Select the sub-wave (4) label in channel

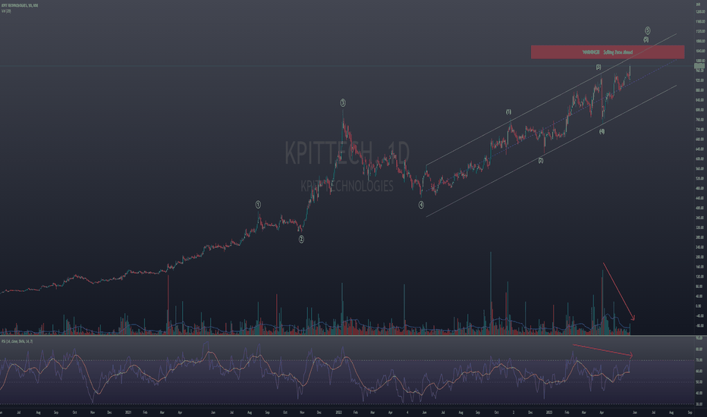[x=602, y=131]
